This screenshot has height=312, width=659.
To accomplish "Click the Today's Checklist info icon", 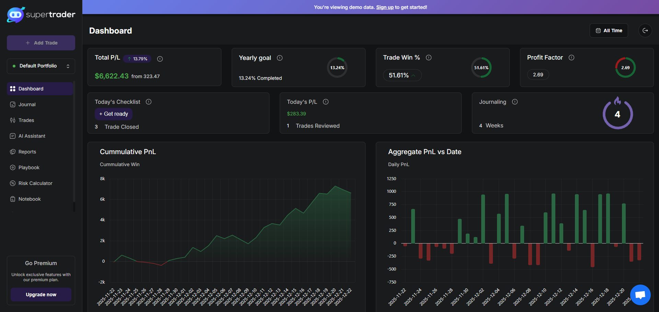I will click(x=149, y=102).
